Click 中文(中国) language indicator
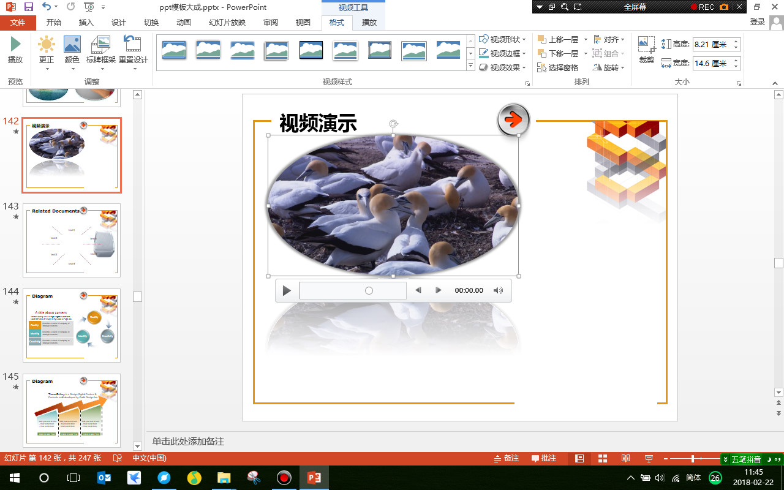784x490 pixels. [149, 458]
